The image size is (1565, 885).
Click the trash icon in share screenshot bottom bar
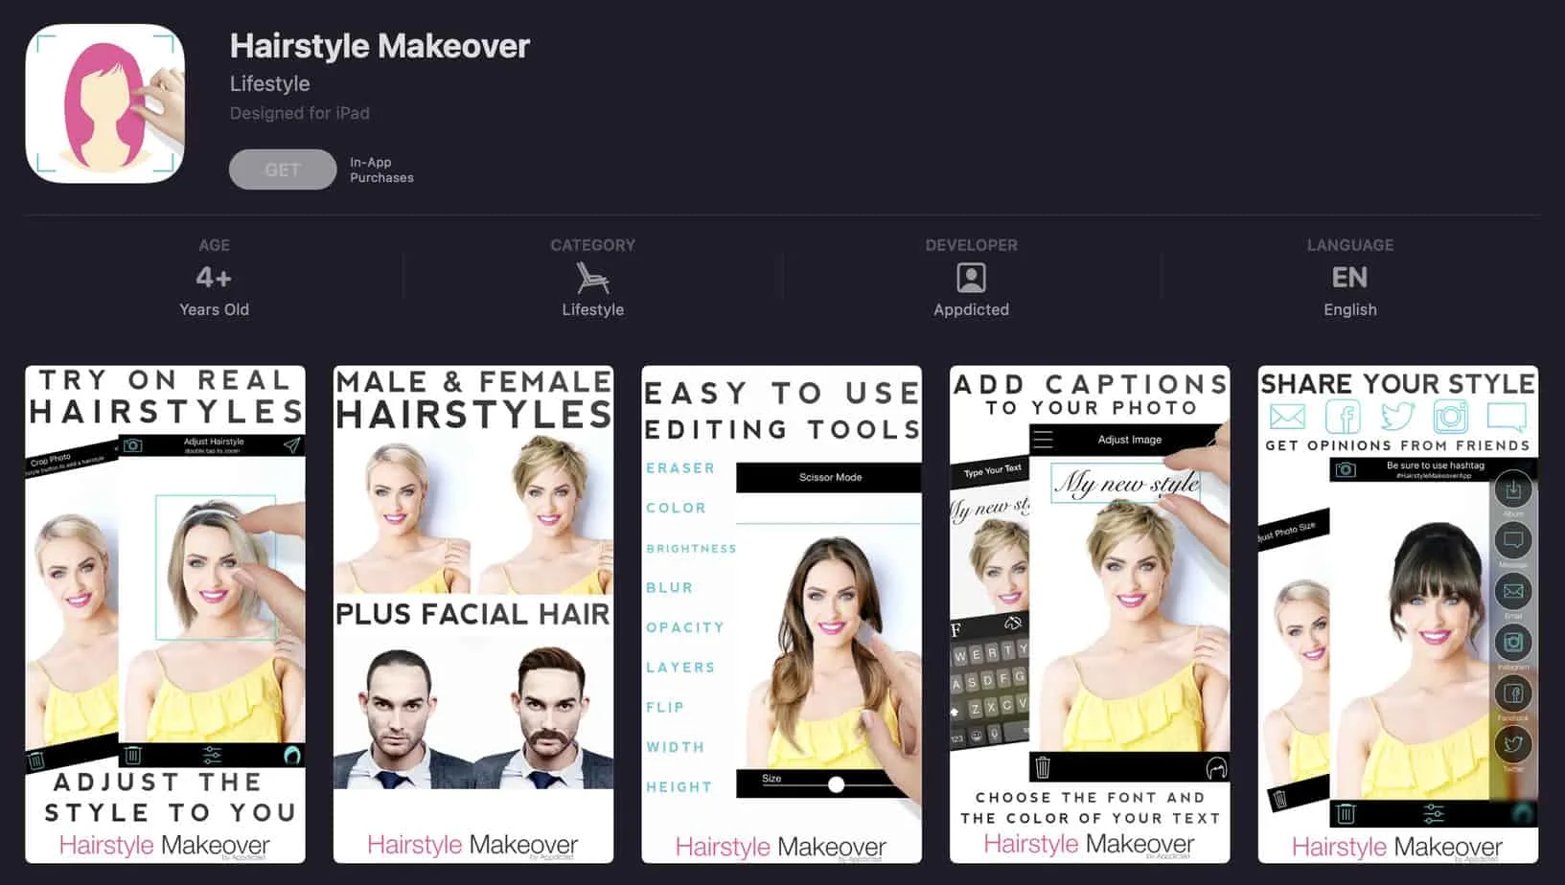click(x=1346, y=814)
